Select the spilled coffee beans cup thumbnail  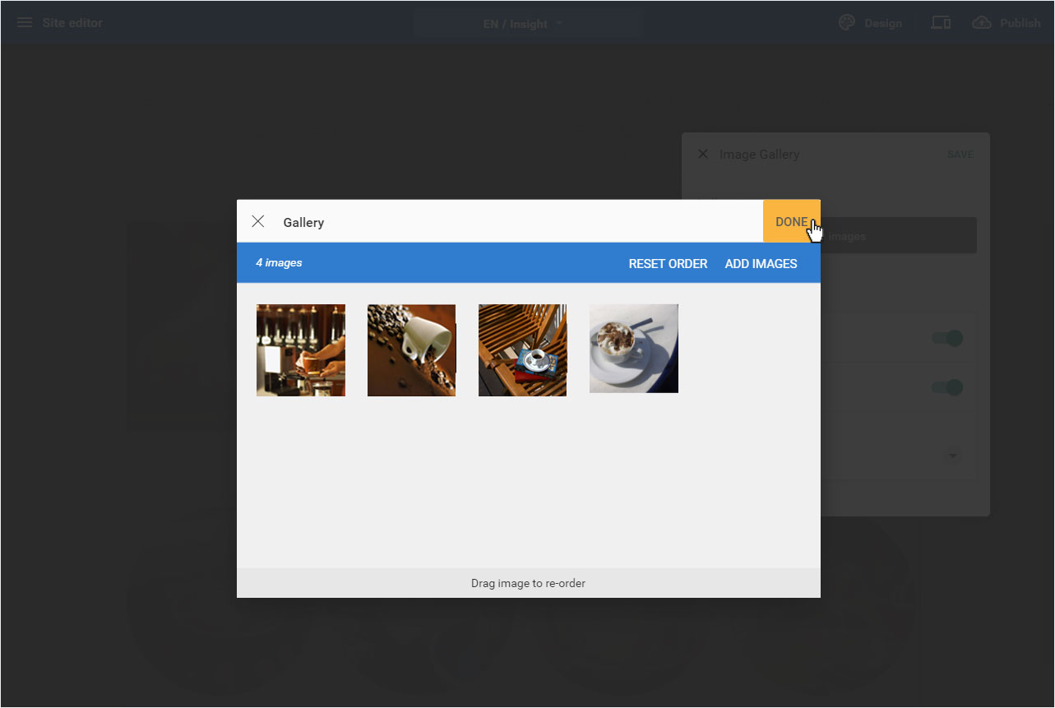[x=411, y=350]
